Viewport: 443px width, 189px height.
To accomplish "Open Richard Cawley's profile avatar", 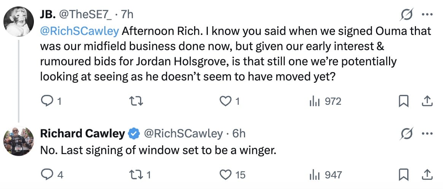I will click(19, 141).
